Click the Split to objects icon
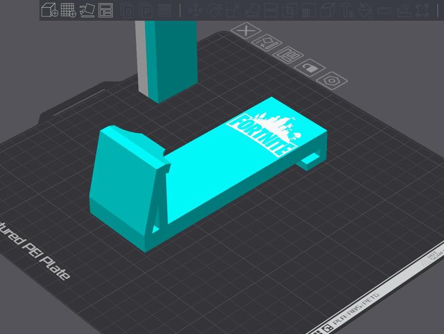 (x=127, y=10)
